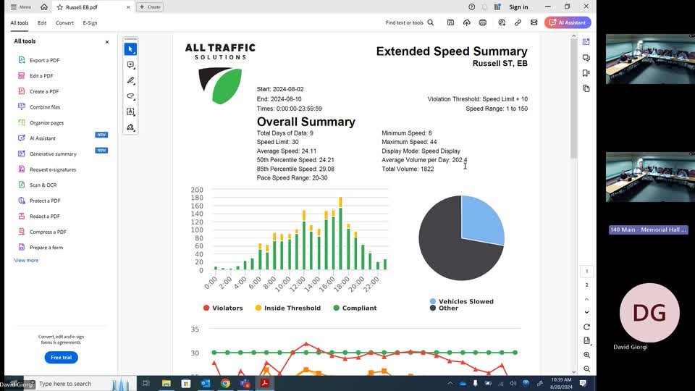The height and width of the screenshot is (391, 695).
Task: Open the AI panel icon on right rail
Action: [x=586, y=42]
